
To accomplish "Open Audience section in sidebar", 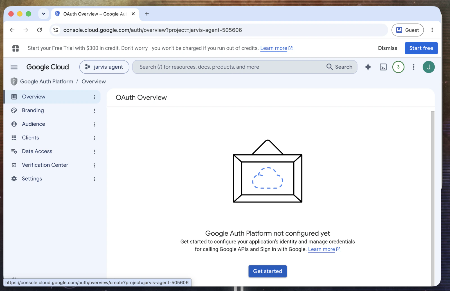I will pyautogui.click(x=52, y=124).
